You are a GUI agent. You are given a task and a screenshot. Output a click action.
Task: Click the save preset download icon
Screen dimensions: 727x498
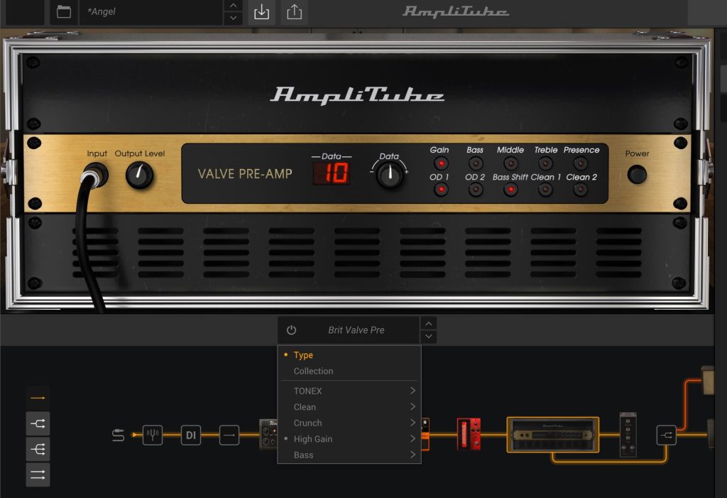(261, 12)
